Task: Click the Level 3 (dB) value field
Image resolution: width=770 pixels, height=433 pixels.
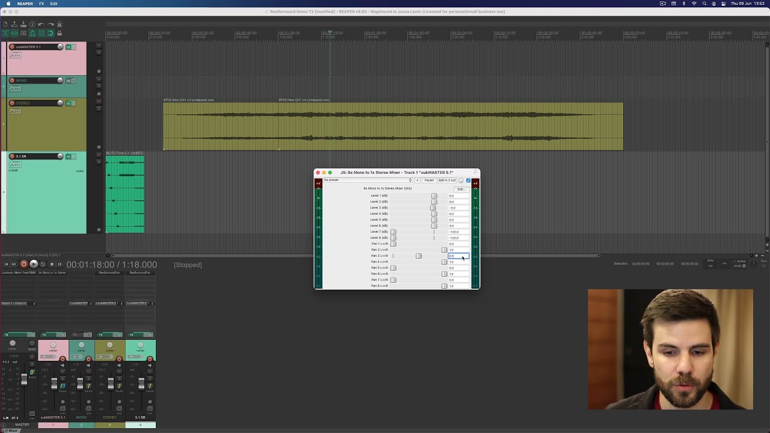Action: click(x=458, y=208)
